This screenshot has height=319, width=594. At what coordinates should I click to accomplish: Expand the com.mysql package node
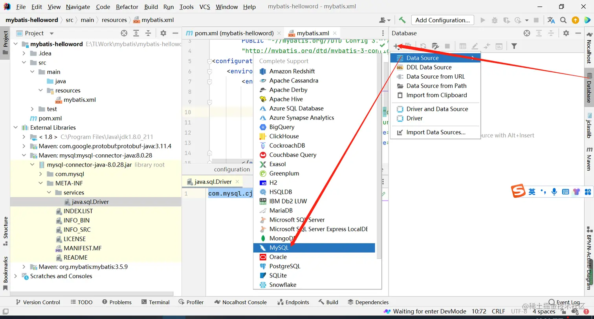(41, 174)
